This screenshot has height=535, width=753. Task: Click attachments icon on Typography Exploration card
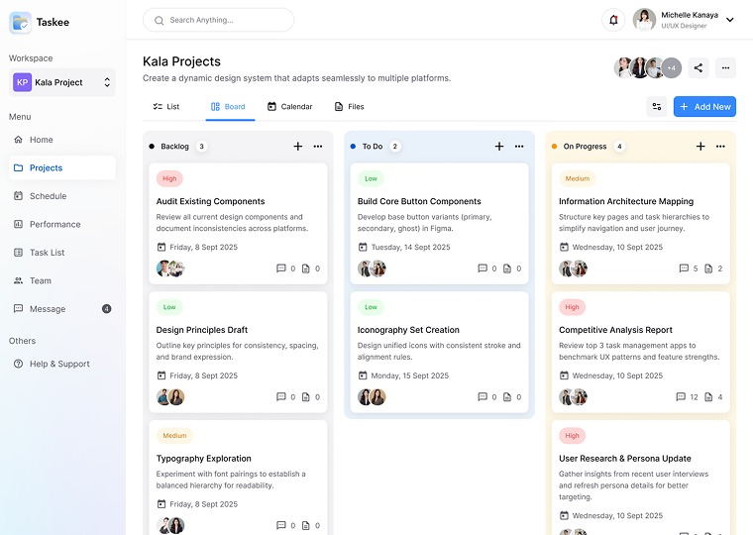pyautogui.click(x=305, y=525)
